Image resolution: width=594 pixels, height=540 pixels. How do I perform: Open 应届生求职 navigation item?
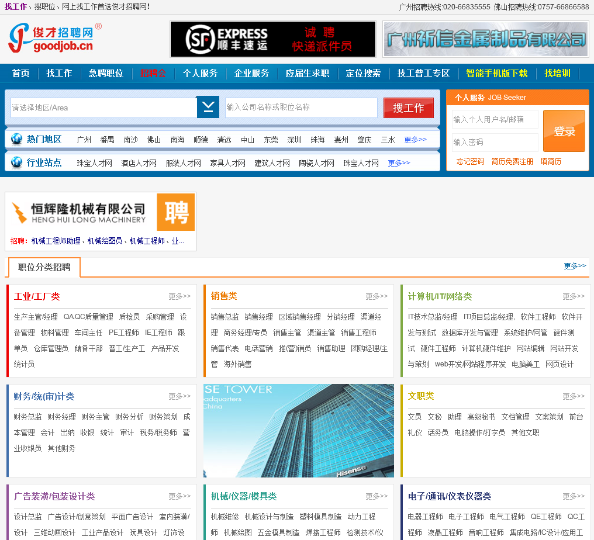pyautogui.click(x=307, y=73)
